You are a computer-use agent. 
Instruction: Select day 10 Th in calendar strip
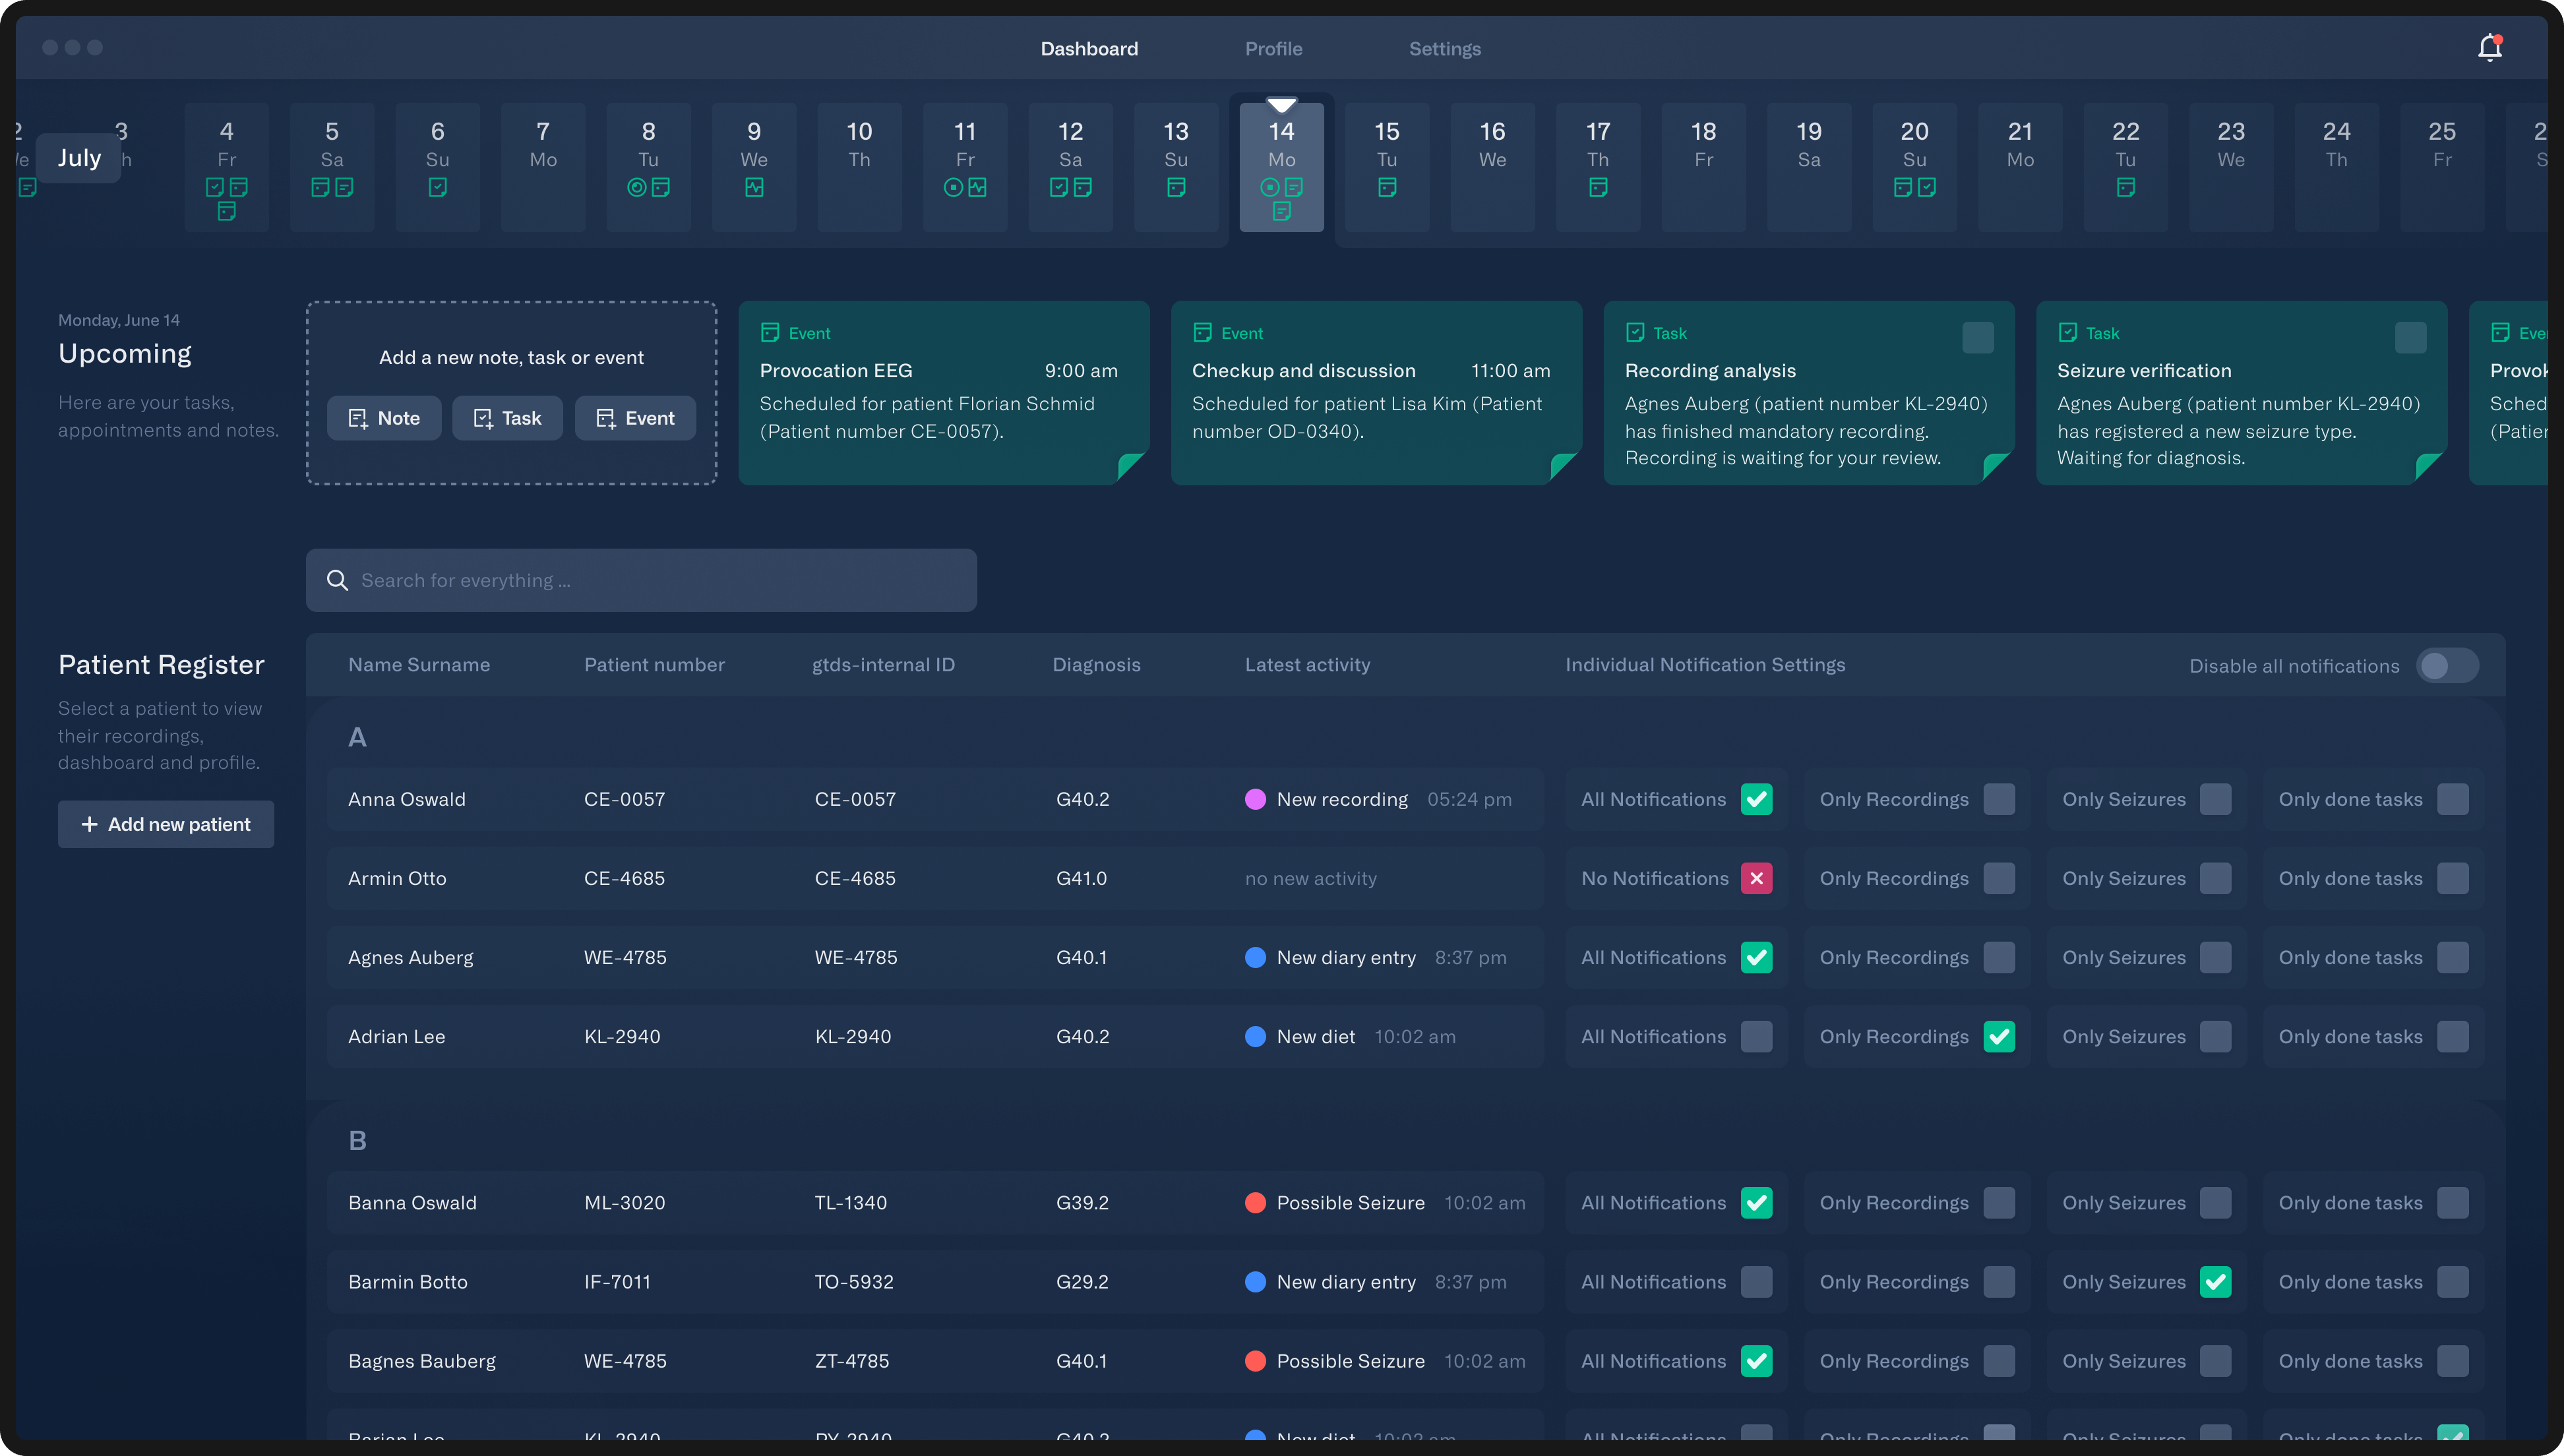click(x=859, y=167)
